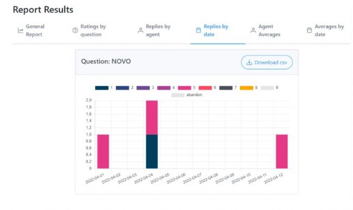Click the 2022-04-12 axis label
The image size is (353, 210).
click(x=274, y=179)
